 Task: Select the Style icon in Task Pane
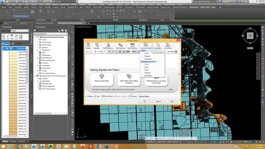click(x=8, y=36)
